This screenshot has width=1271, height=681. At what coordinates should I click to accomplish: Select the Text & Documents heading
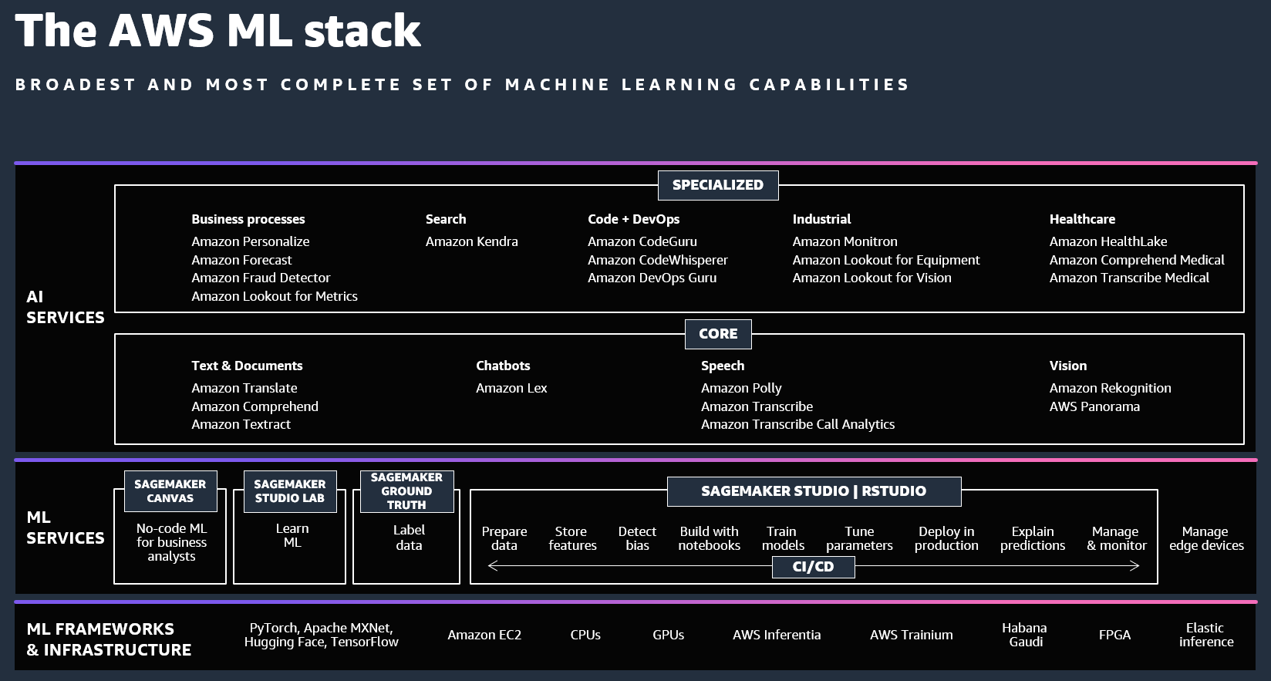click(247, 366)
